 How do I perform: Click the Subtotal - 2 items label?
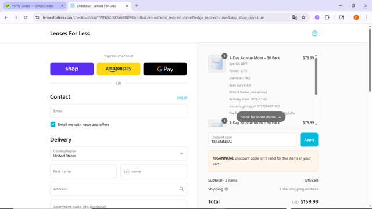(223, 181)
